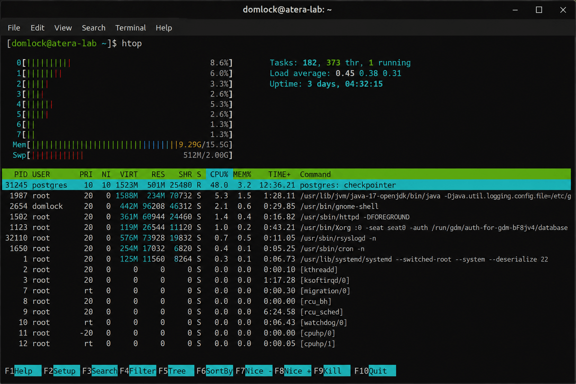Click F7 Nice - button

254,371
